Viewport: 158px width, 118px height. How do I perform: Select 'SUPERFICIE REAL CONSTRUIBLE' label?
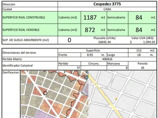[x=24, y=17]
